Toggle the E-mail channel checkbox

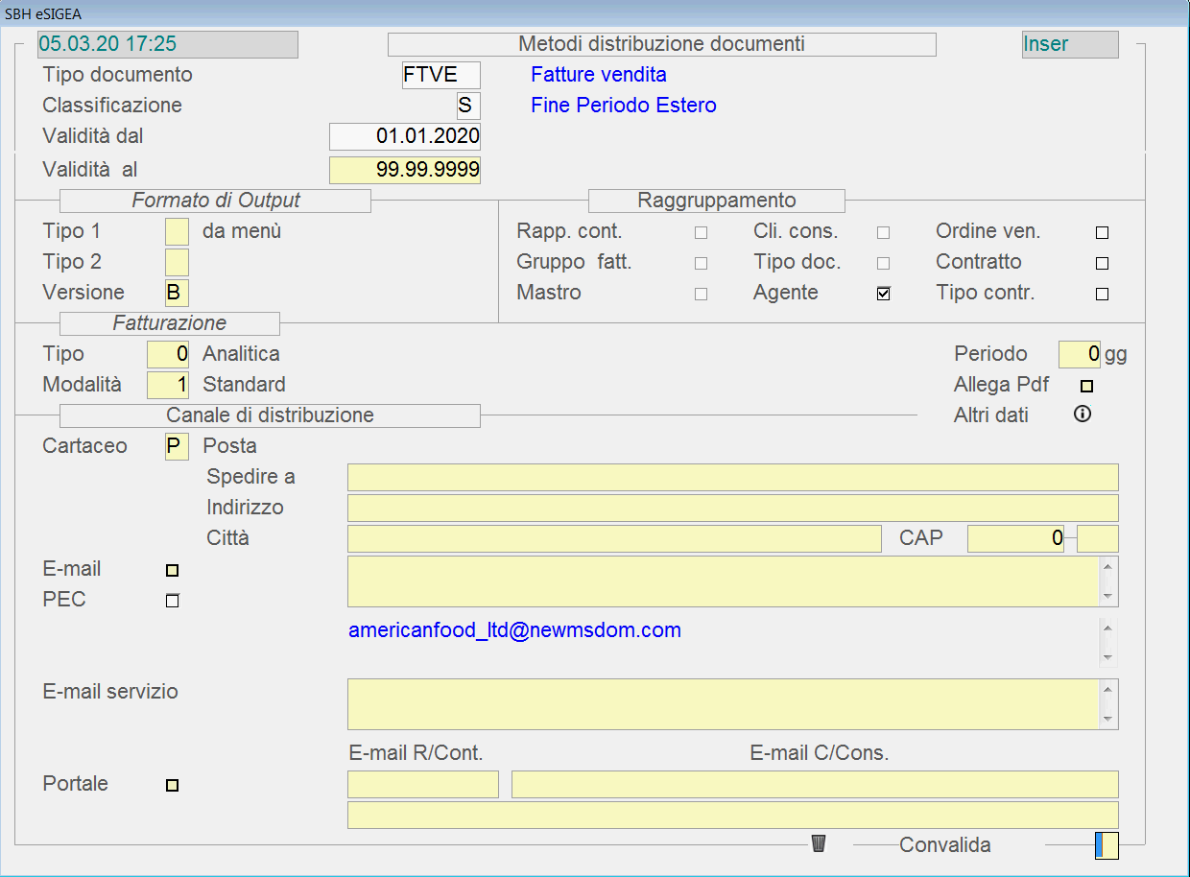(x=173, y=570)
